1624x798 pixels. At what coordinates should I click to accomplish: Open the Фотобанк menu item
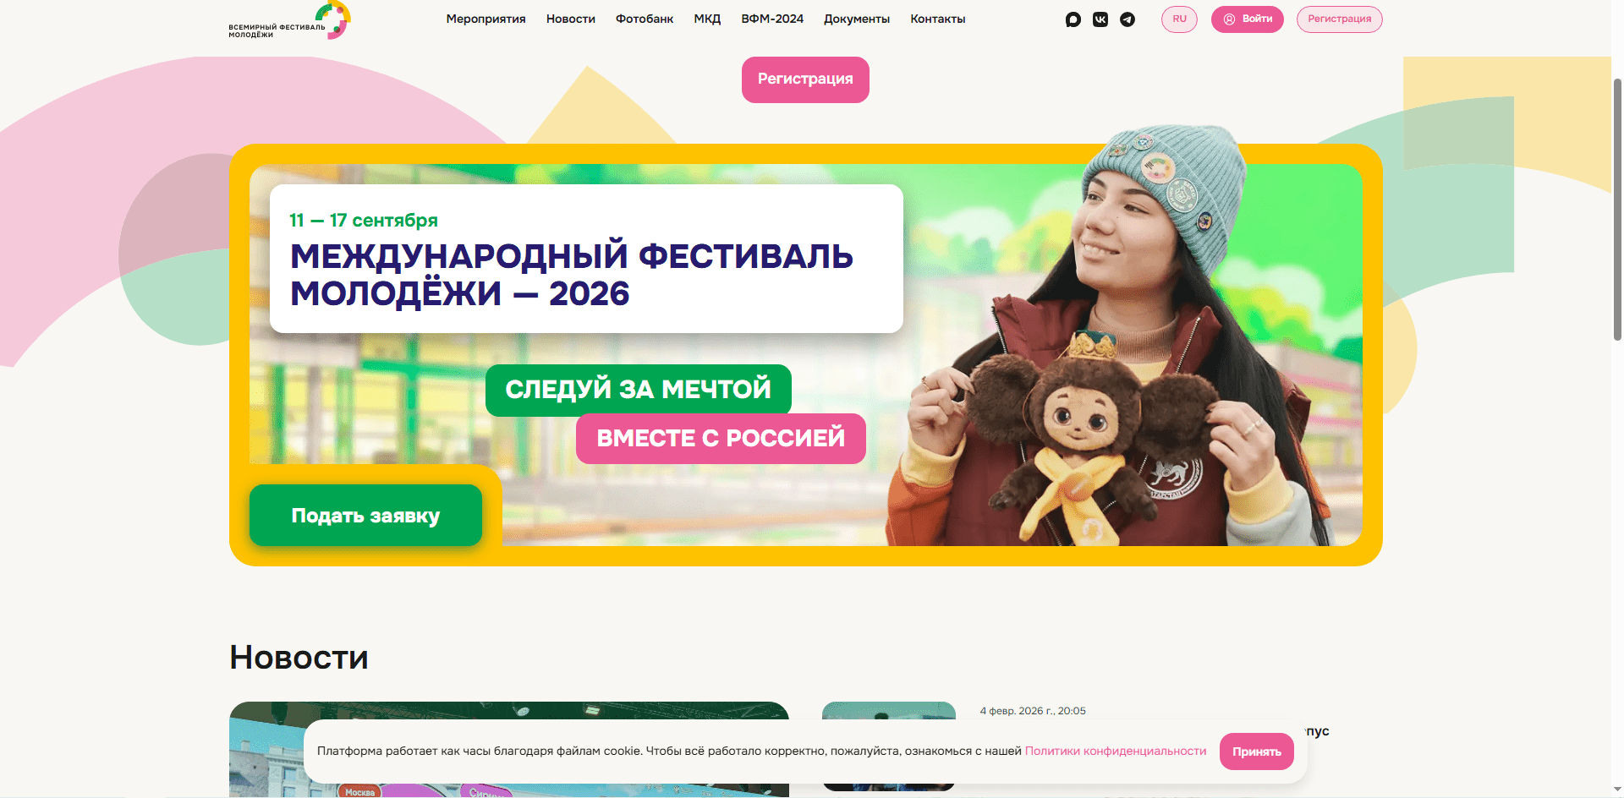[645, 19]
